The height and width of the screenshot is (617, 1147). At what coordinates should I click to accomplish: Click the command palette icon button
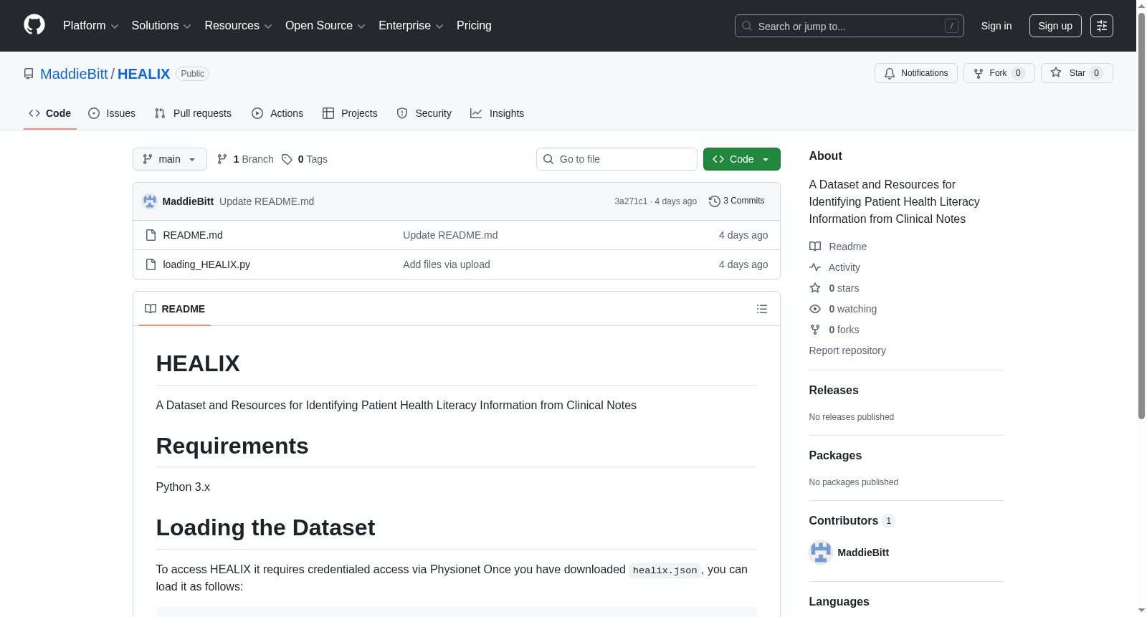pos(1101,26)
